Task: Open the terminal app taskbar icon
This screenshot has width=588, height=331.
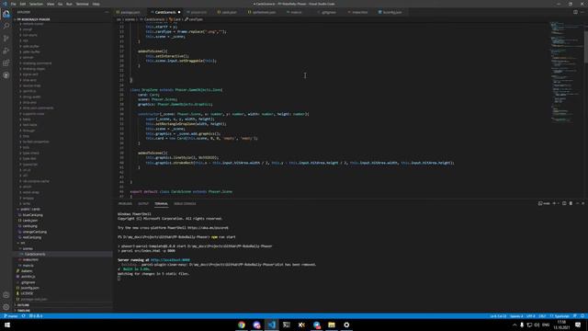Action: (287, 325)
